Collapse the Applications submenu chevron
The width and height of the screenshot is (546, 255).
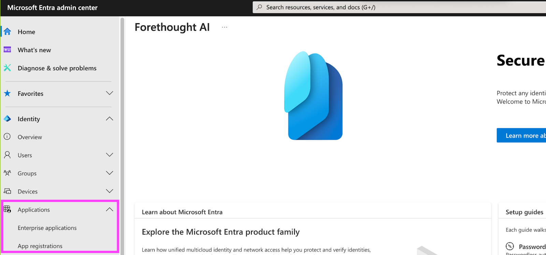click(x=110, y=209)
